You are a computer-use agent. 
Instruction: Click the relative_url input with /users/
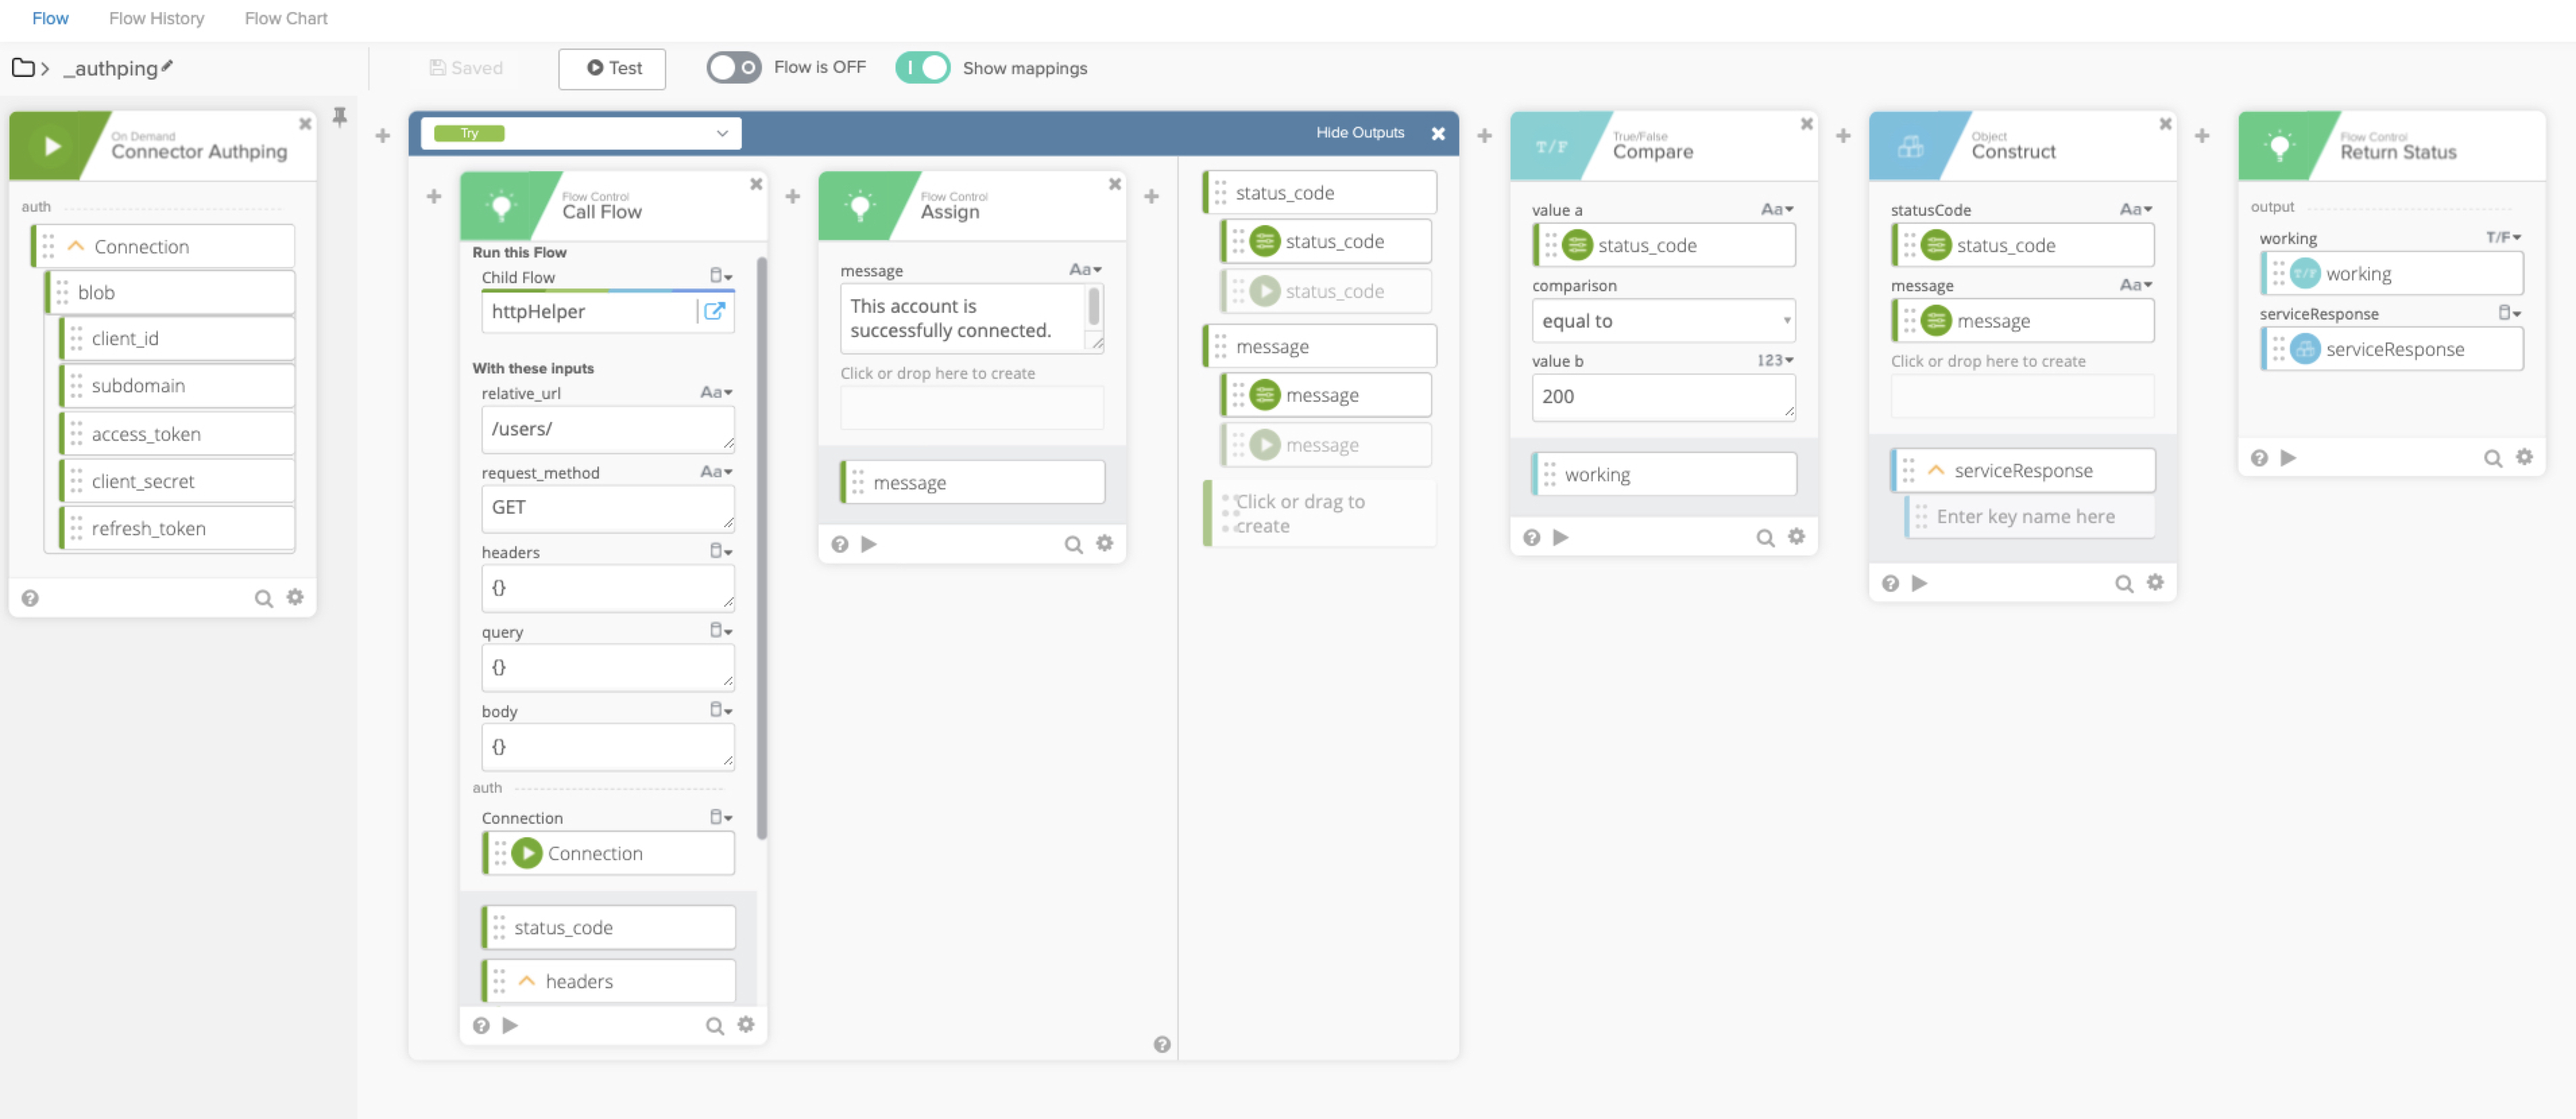tap(607, 429)
